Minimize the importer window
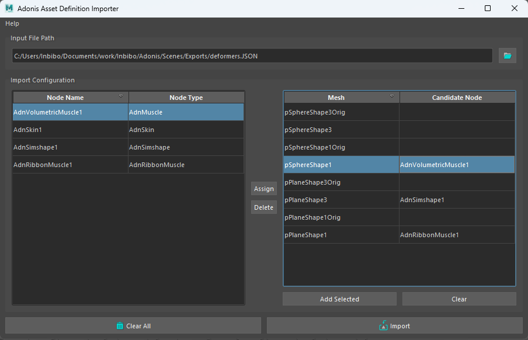 tap(461, 8)
